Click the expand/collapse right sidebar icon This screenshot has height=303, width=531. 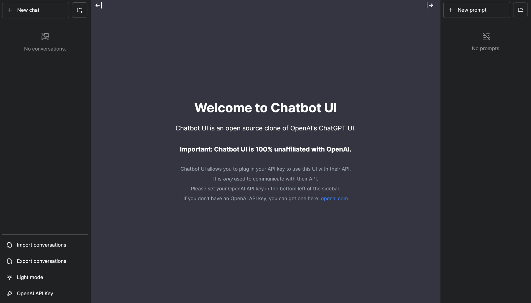(x=430, y=5)
